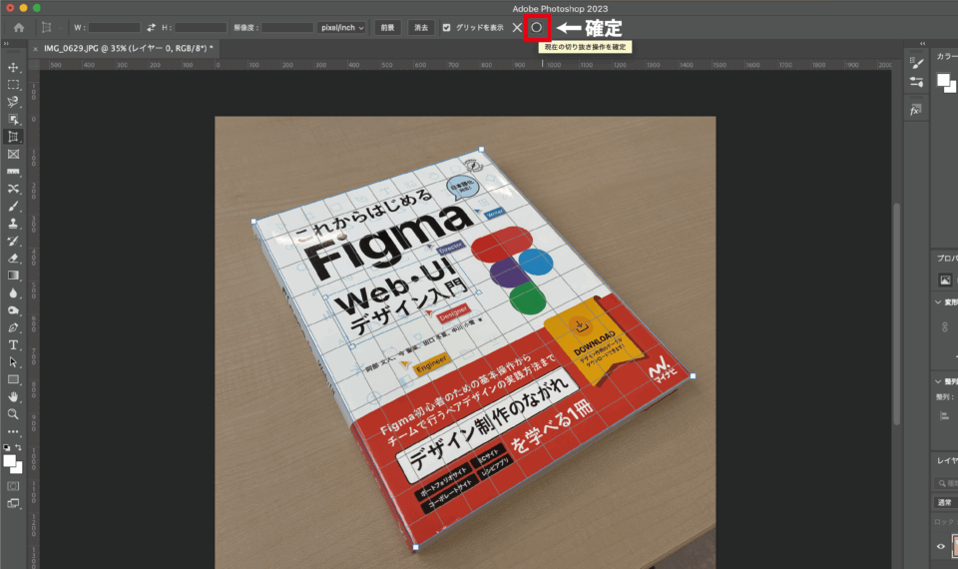This screenshot has height=569, width=958.
Task: Select the Rectangle shape tool
Action: (x=13, y=379)
